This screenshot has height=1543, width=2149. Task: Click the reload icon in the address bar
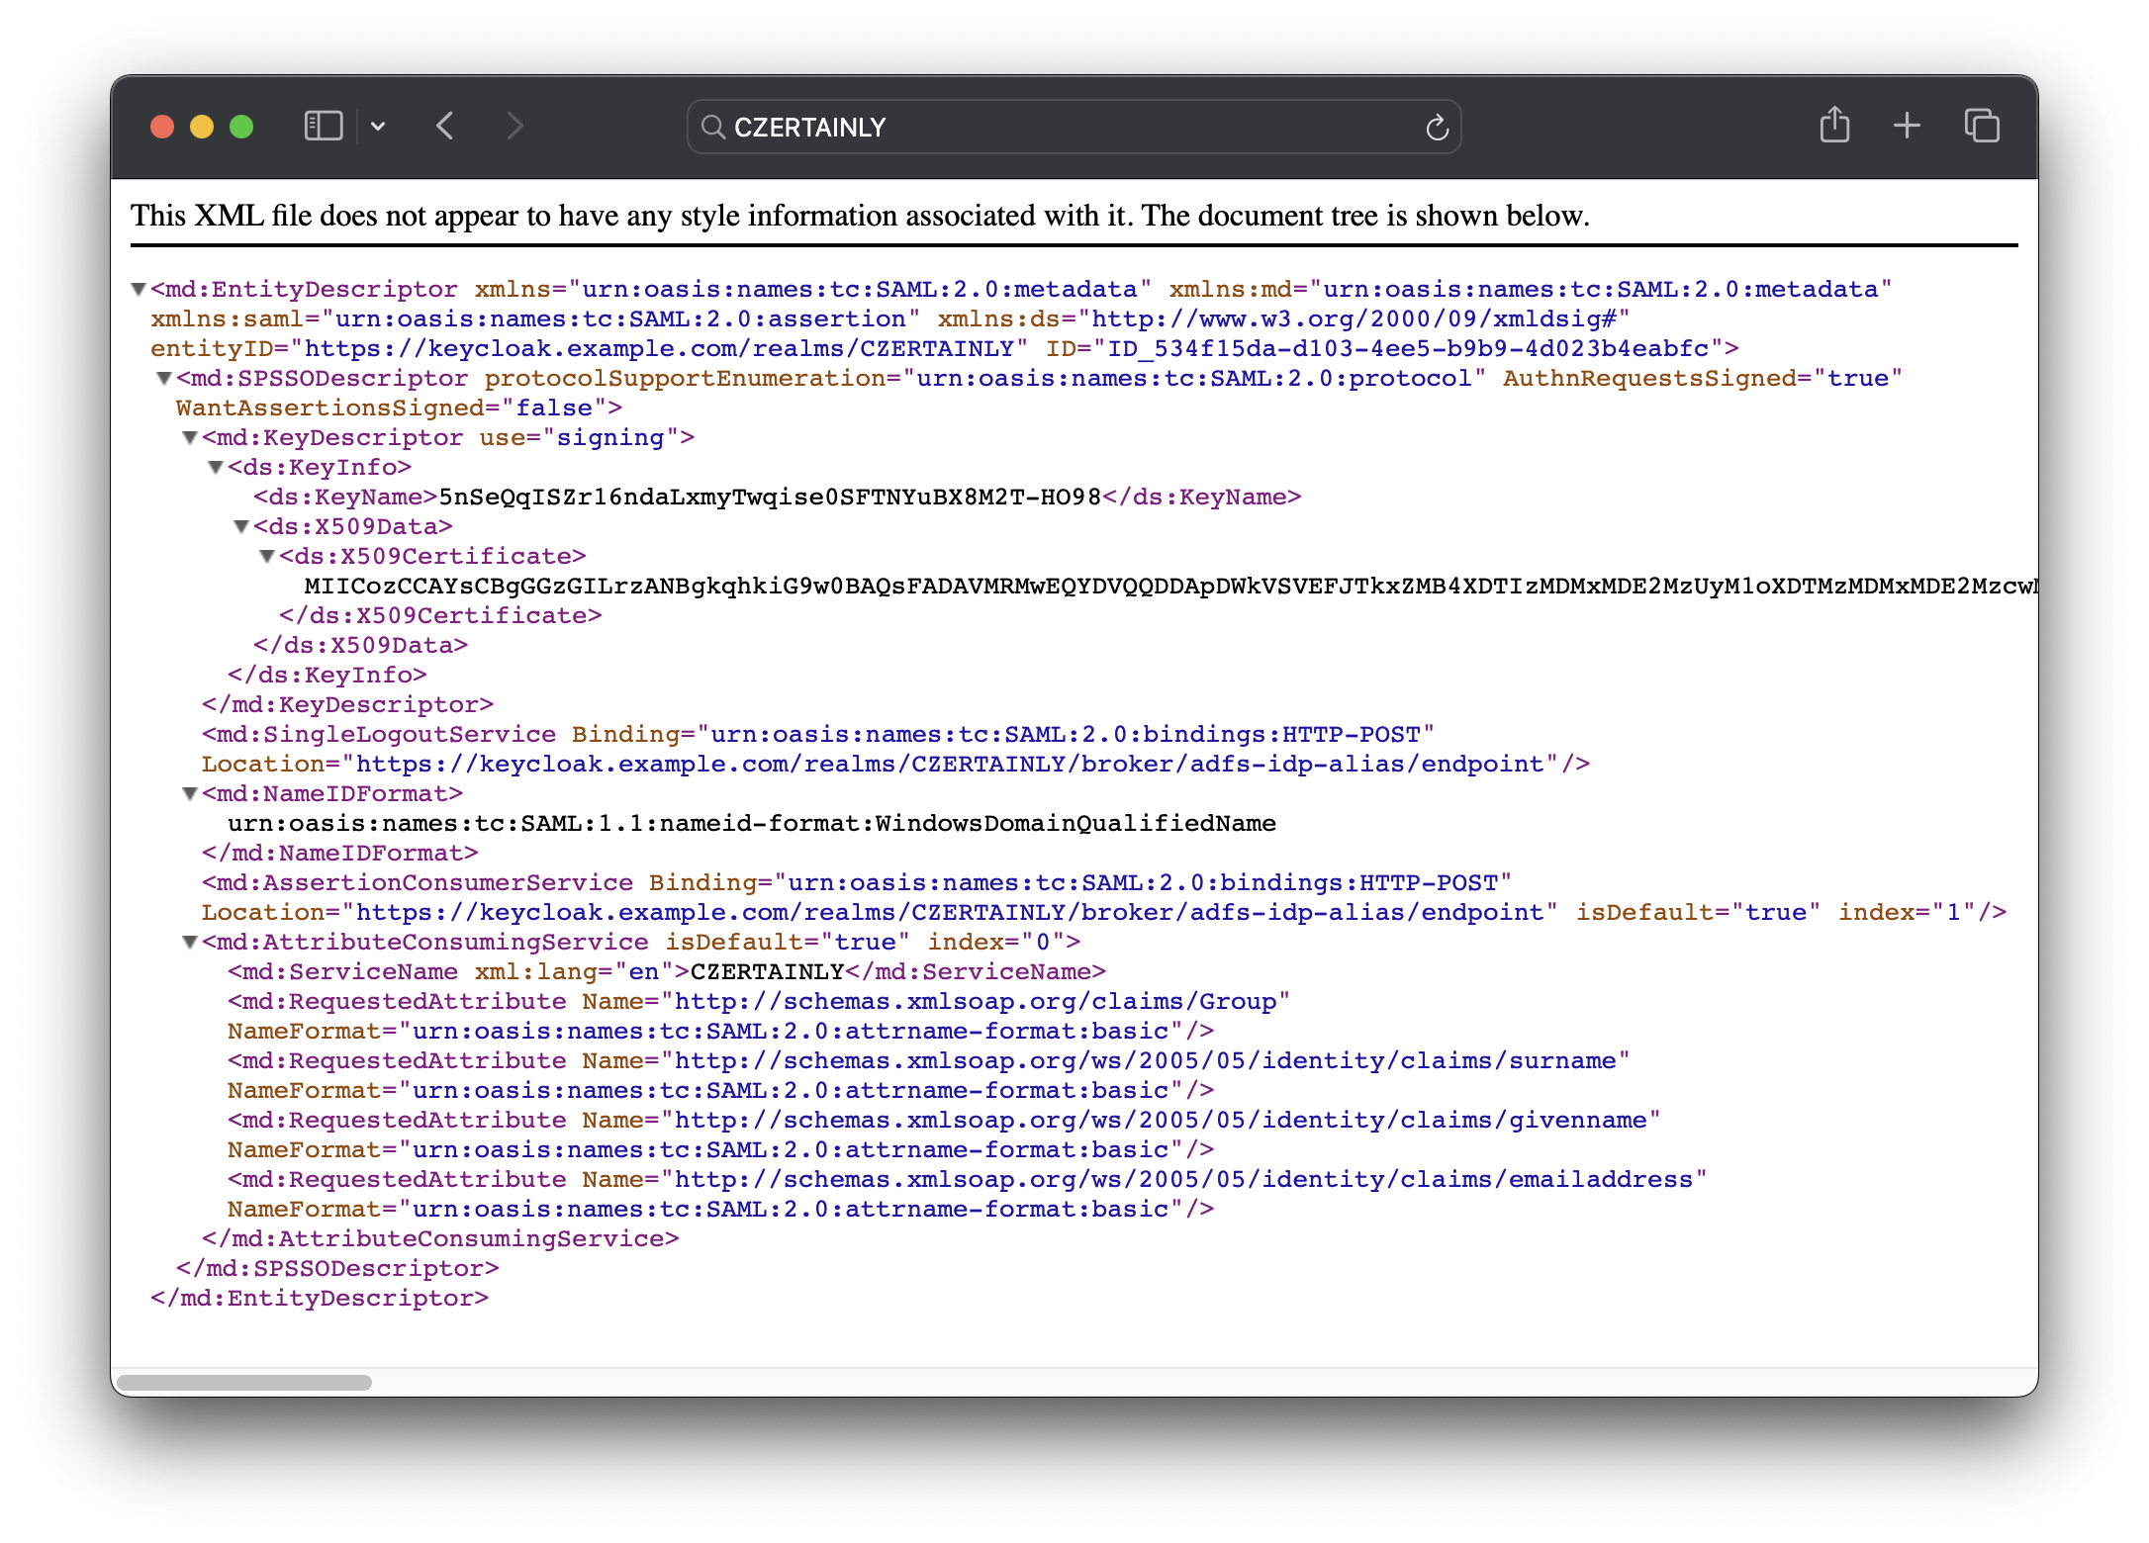[x=1437, y=126]
